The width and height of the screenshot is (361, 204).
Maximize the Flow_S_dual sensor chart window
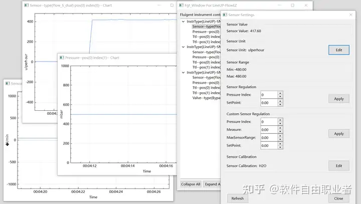(172, 5)
